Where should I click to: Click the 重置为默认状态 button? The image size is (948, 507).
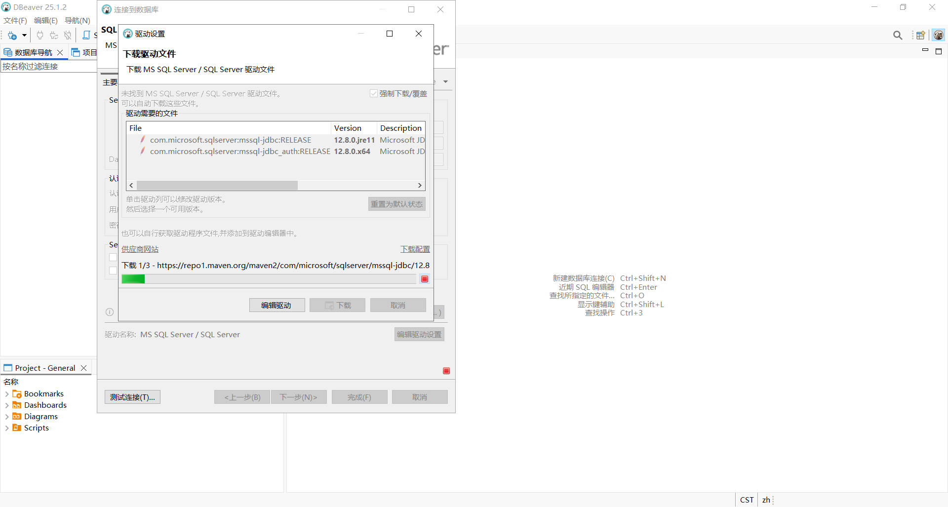pos(397,204)
